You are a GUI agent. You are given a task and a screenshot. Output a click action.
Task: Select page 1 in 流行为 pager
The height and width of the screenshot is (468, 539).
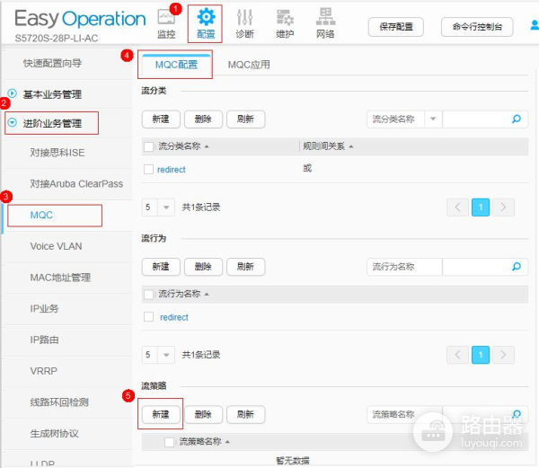click(481, 355)
